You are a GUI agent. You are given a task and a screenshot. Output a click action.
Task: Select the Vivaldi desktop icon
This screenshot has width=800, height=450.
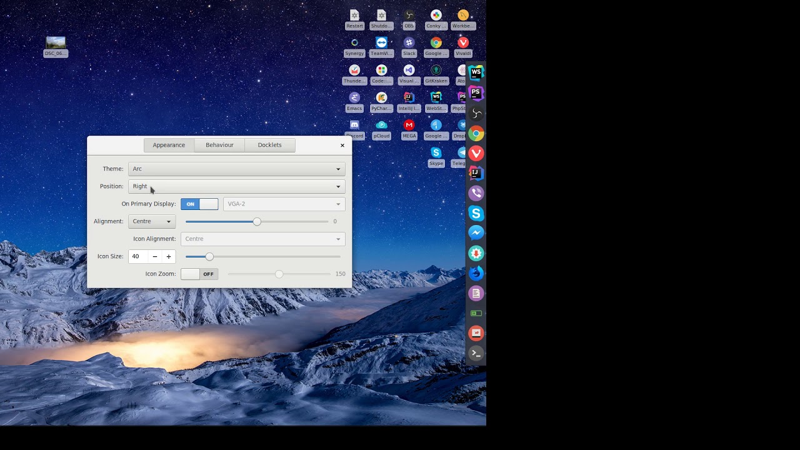pos(463,47)
